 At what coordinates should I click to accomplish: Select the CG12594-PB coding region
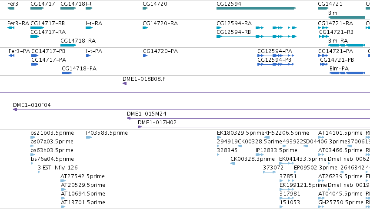pyautogui.click(x=276, y=64)
